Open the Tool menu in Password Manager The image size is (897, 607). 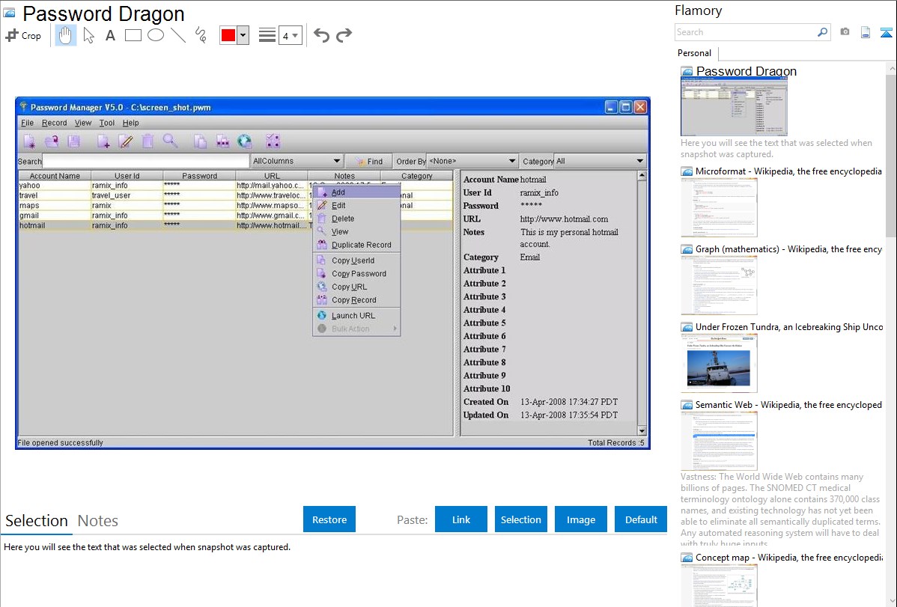point(107,123)
